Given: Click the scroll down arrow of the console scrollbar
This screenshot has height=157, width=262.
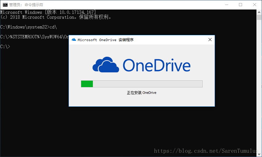Looking at the screenshot, I should pos(259,154).
